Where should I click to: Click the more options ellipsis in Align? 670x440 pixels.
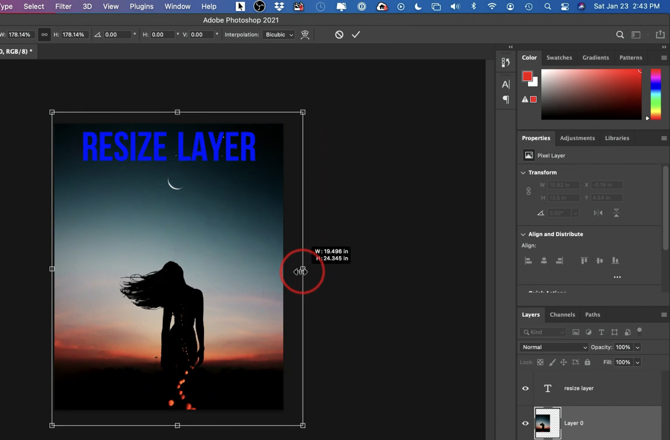617,277
